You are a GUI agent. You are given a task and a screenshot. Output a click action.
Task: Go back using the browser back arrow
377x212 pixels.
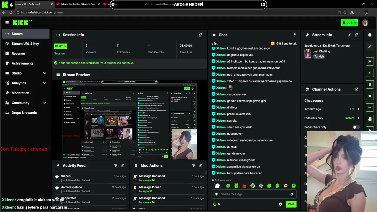pyautogui.click(x=4, y=12)
